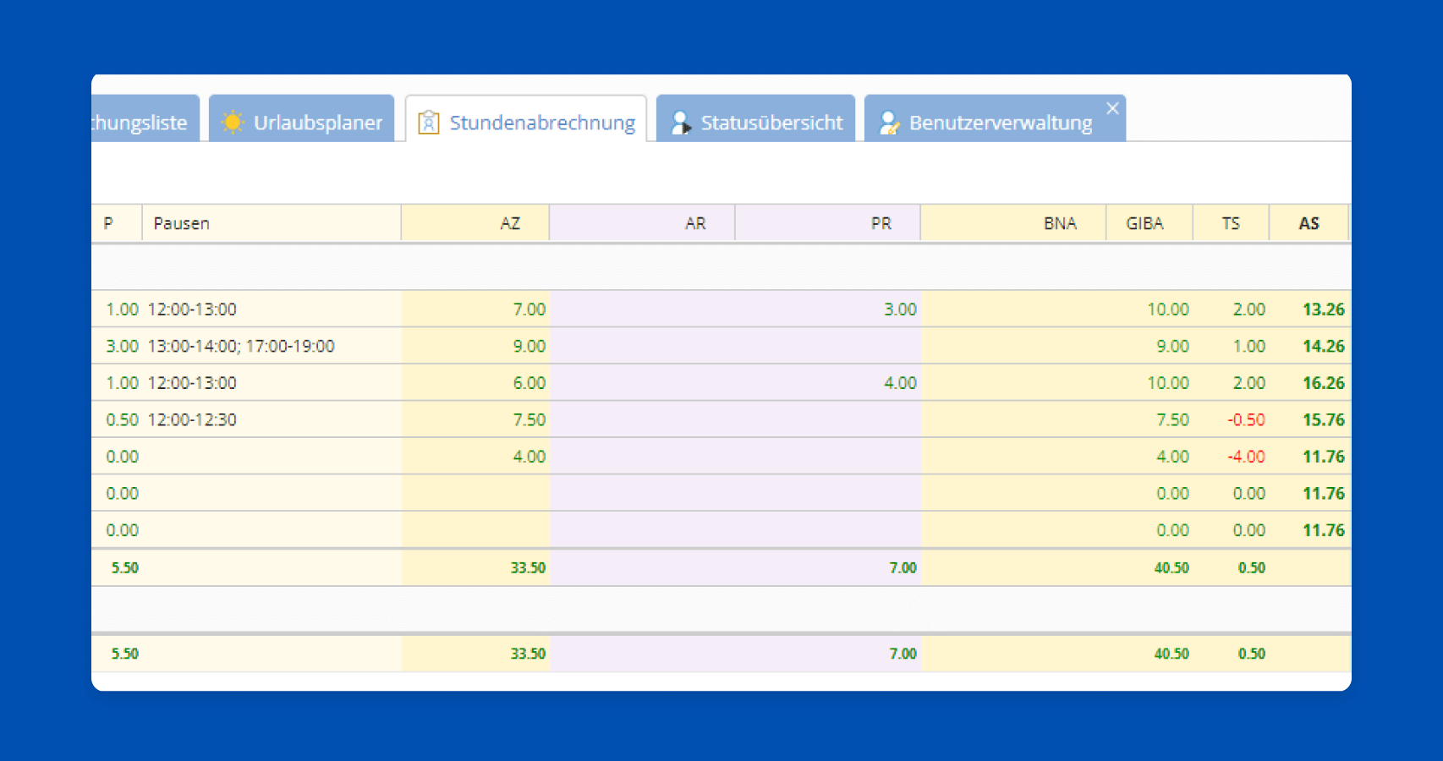Screen dimensions: 1443x761
Task: Switch to the Urlaubsplaner tab
Action: click(x=317, y=123)
